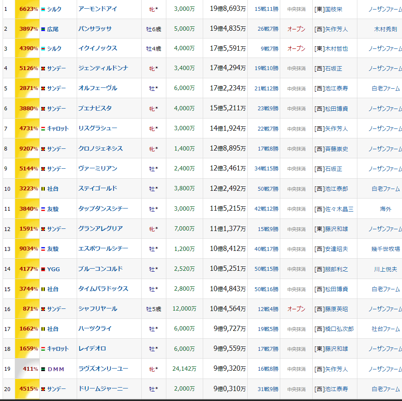Screen dimensions: 402x401
Task: Click the YGG owner silks icon
Action: point(43,269)
